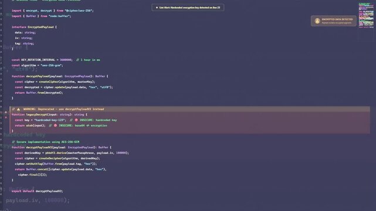
Task: Click the 'data: string;' field
Action: [25, 33]
